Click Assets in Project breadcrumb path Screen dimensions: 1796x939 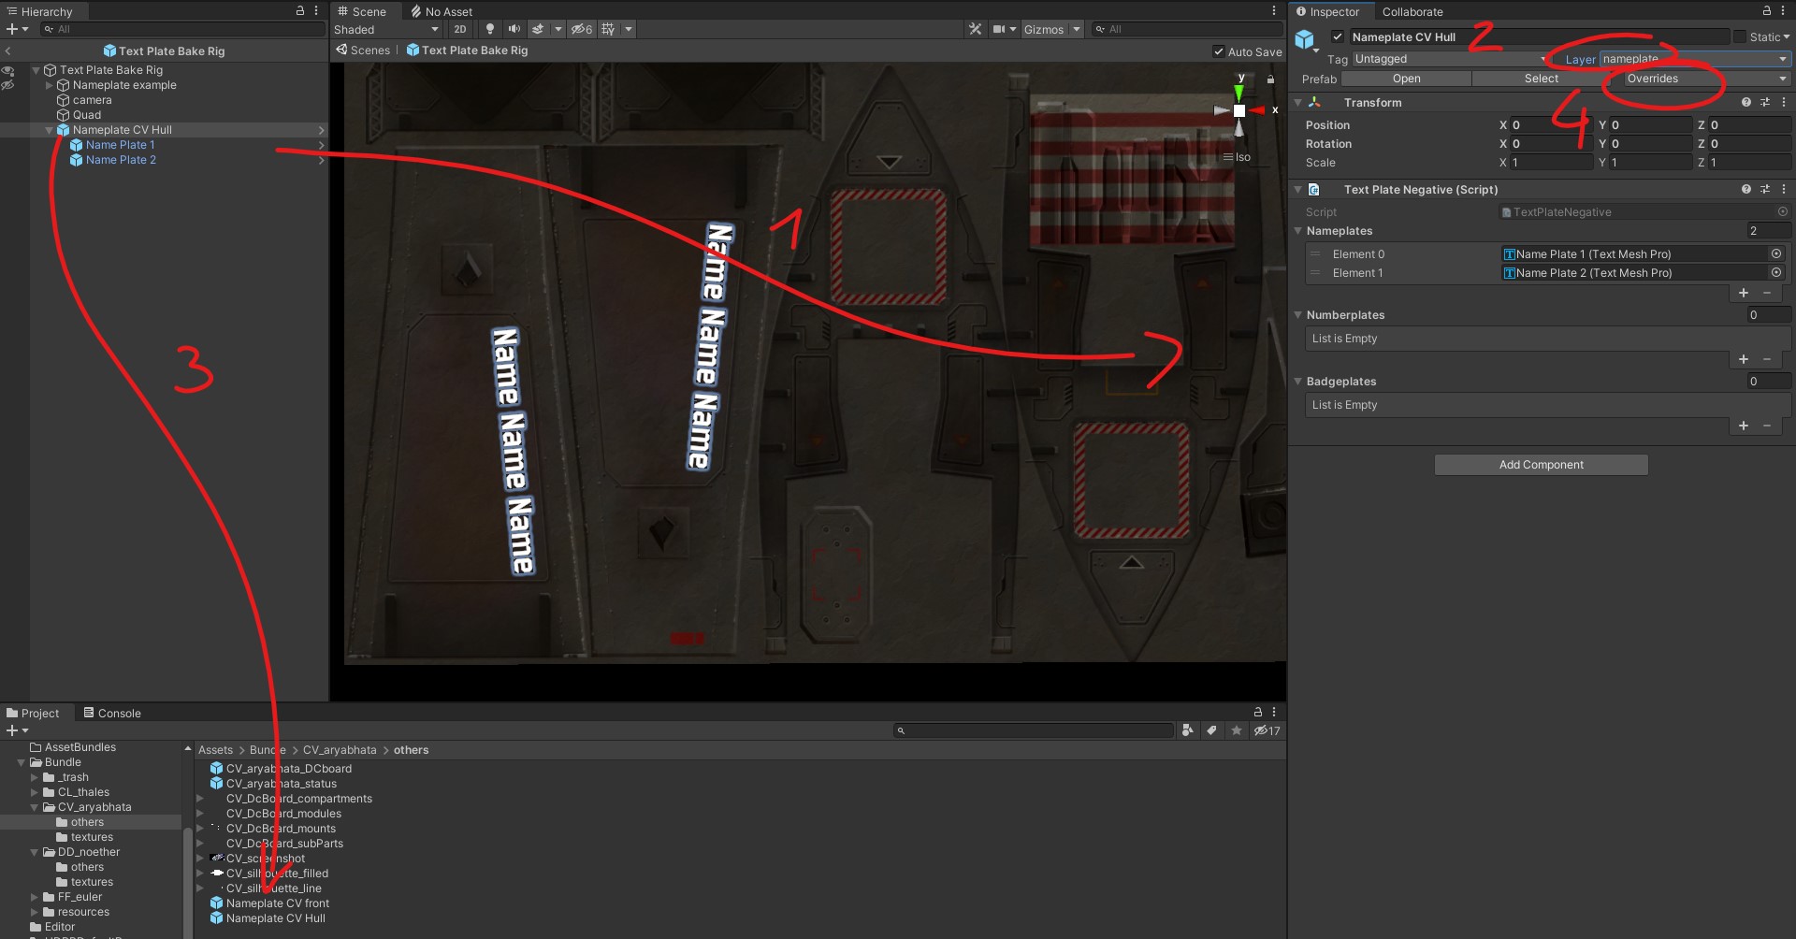click(215, 750)
